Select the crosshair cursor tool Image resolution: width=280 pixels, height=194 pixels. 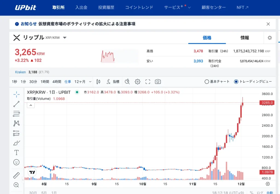tap(16, 94)
